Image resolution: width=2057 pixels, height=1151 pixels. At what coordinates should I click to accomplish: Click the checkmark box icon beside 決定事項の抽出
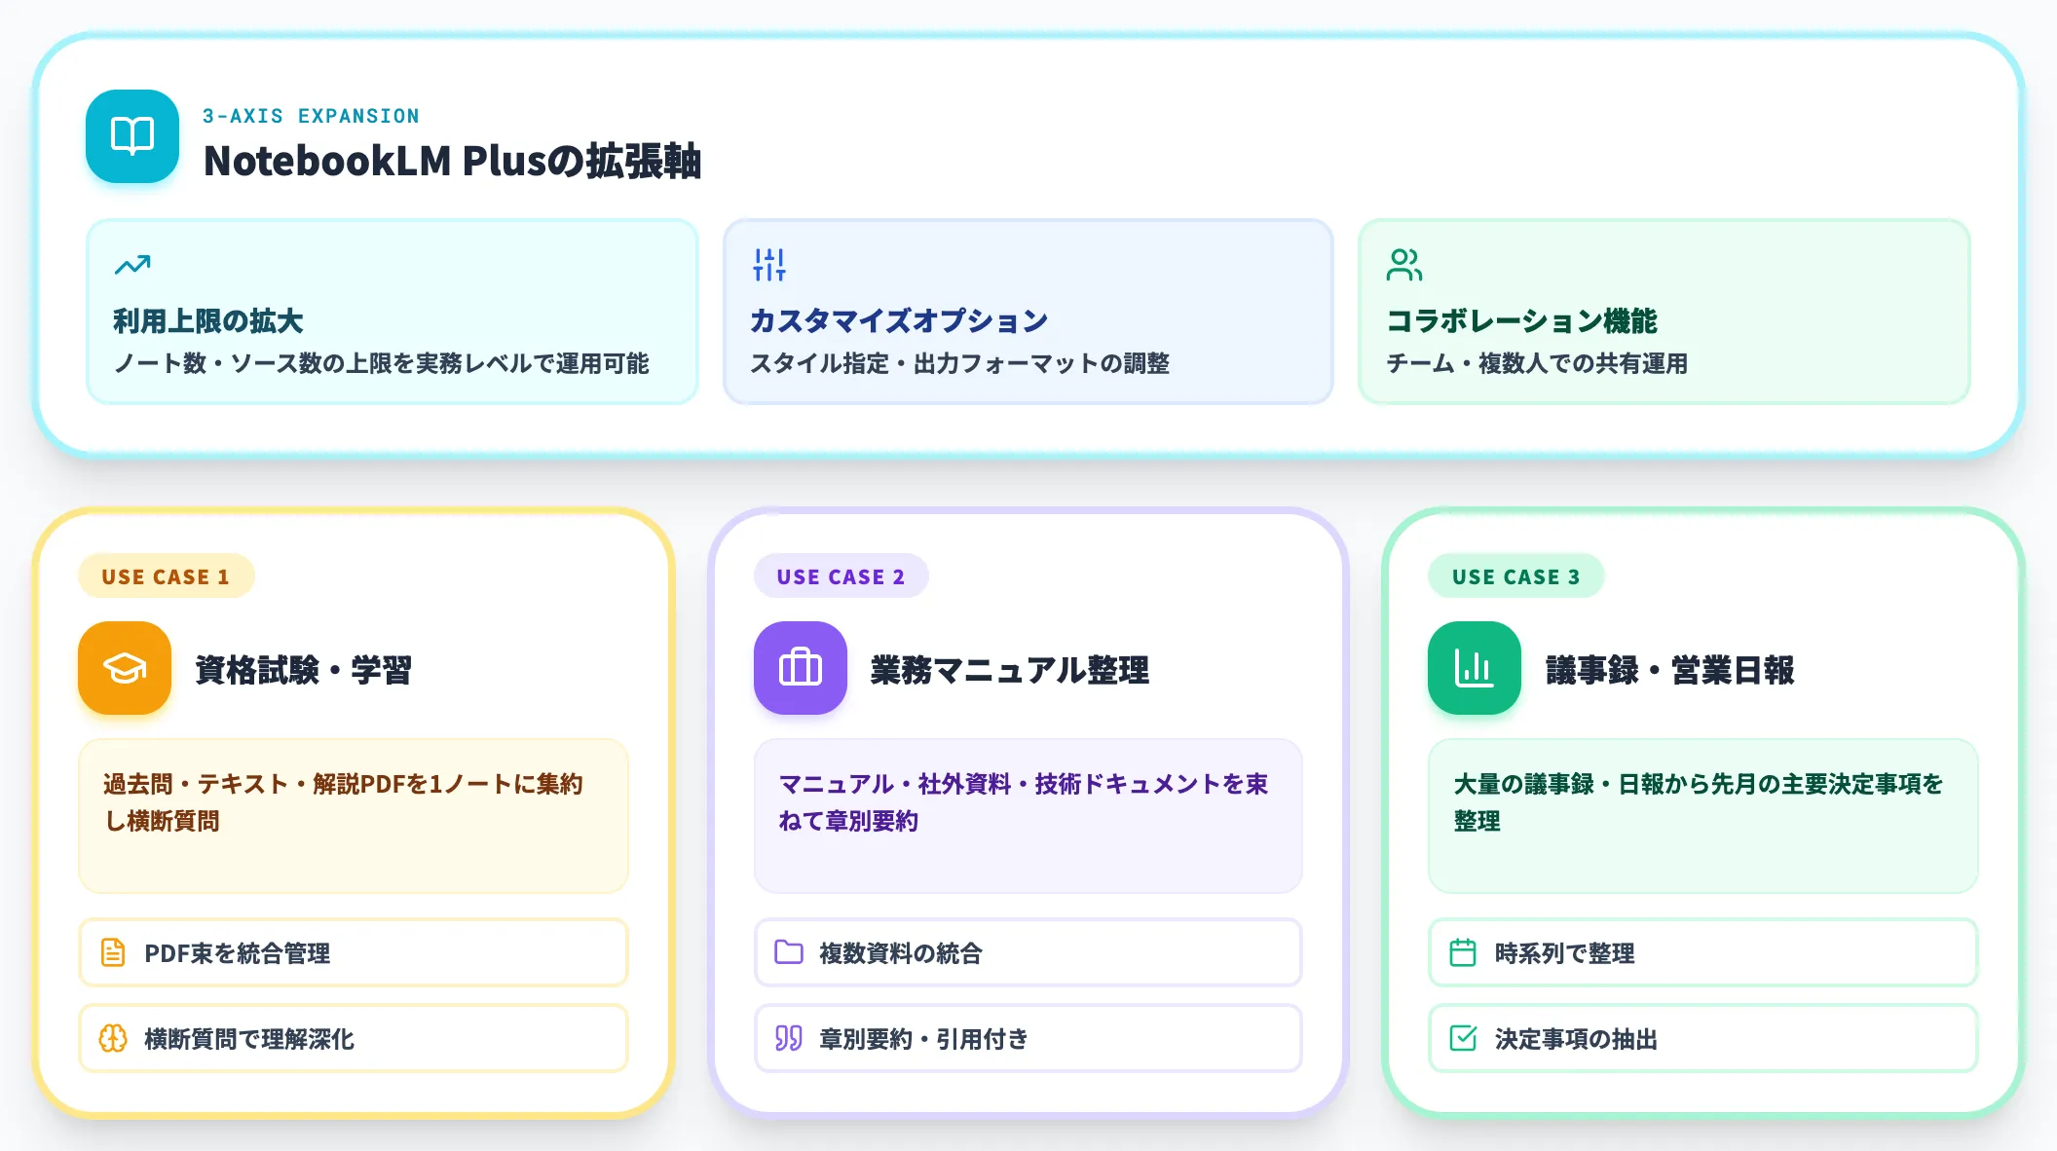pos(1463,1038)
